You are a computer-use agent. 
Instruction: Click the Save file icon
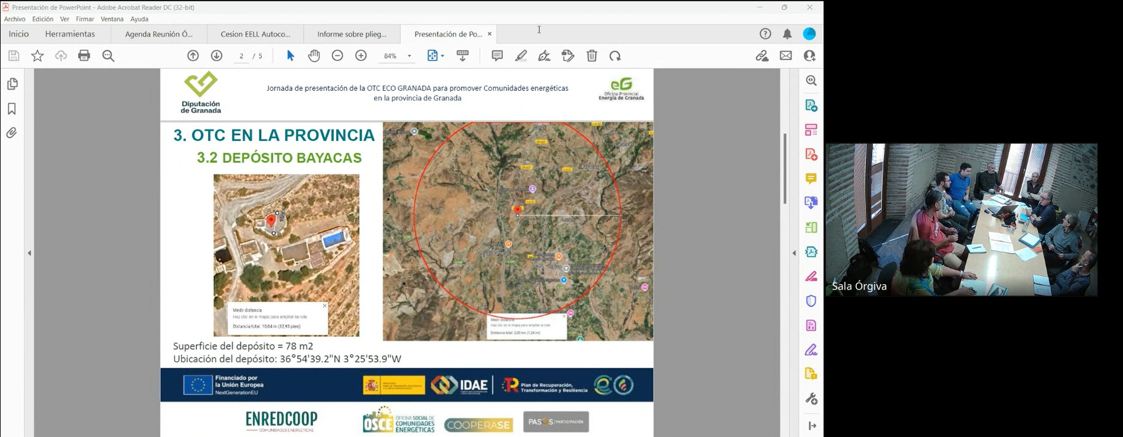point(14,56)
